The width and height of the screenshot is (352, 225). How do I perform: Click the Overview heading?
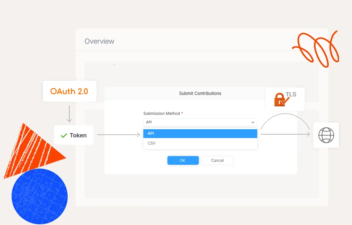99,41
